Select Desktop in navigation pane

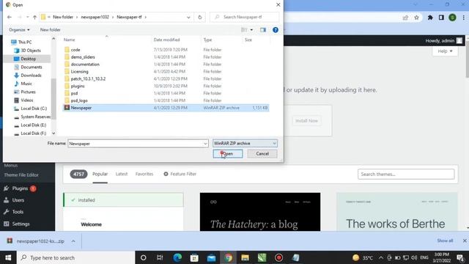click(x=28, y=59)
